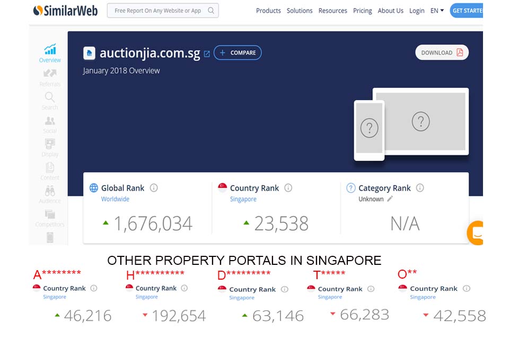Click the Singapore link under main Country Rank
This screenshot has width=509, height=339.
243,199
